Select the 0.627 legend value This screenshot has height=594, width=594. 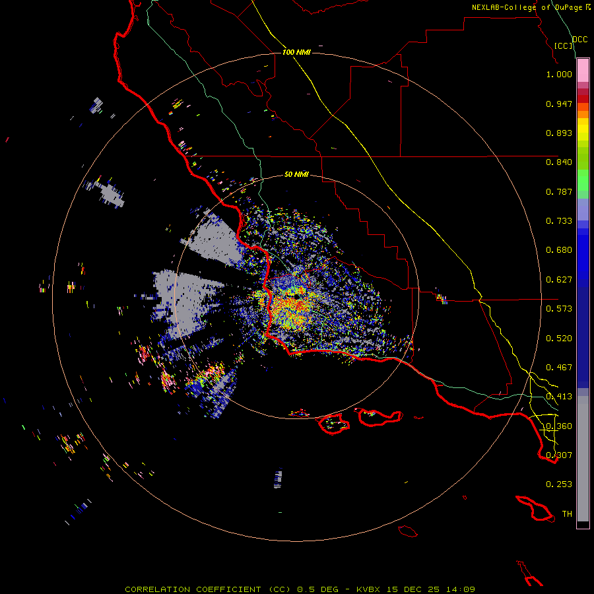coord(559,280)
